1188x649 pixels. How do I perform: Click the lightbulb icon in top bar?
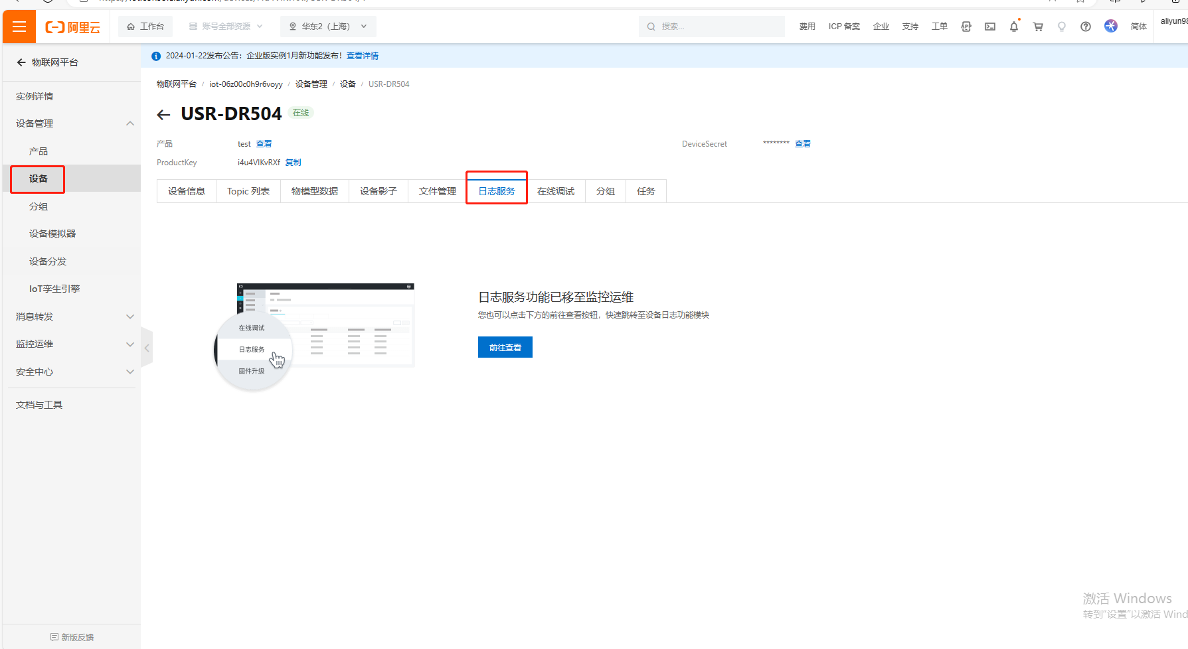(1061, 27)
